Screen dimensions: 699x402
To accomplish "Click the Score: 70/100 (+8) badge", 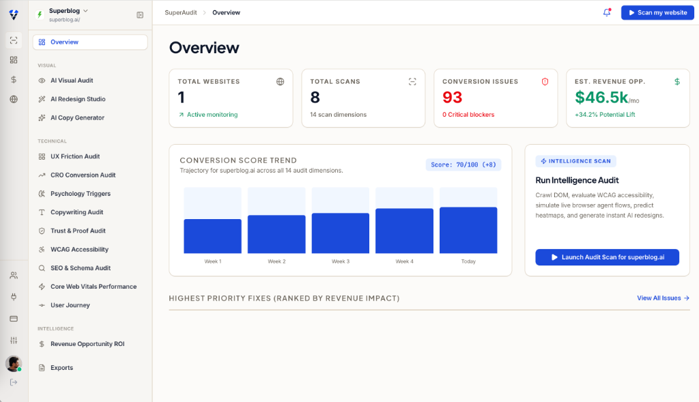I will (463, 164).
